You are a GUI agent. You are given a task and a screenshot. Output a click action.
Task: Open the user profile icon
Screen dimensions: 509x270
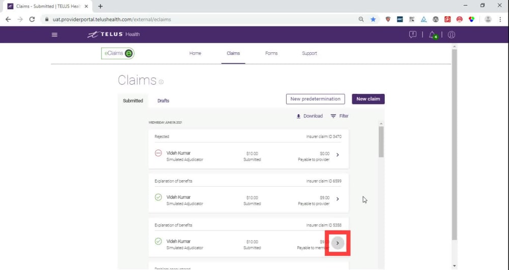[x=451, y=35]
